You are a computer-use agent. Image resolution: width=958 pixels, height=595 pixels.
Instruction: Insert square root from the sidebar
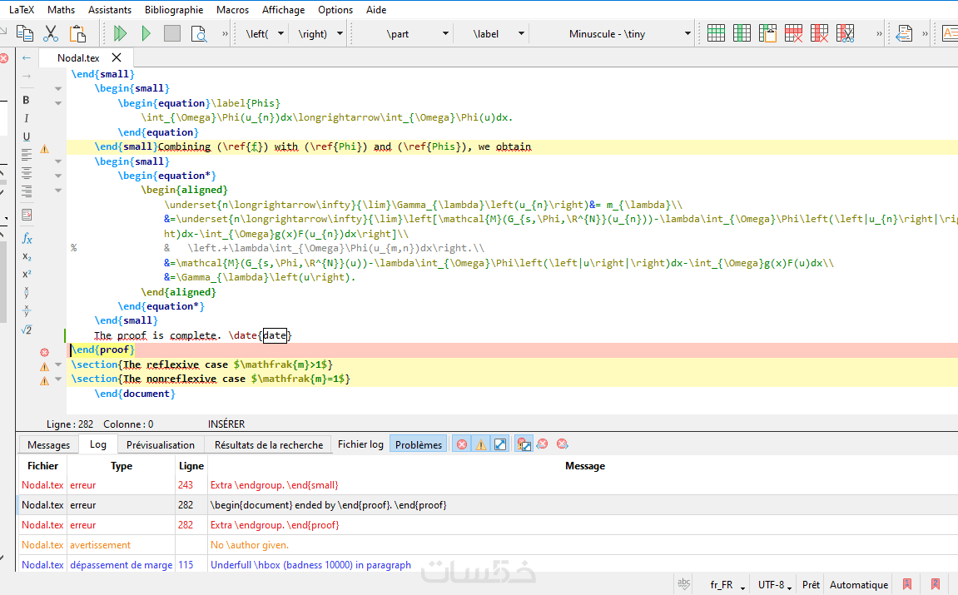tap(27, 330)
